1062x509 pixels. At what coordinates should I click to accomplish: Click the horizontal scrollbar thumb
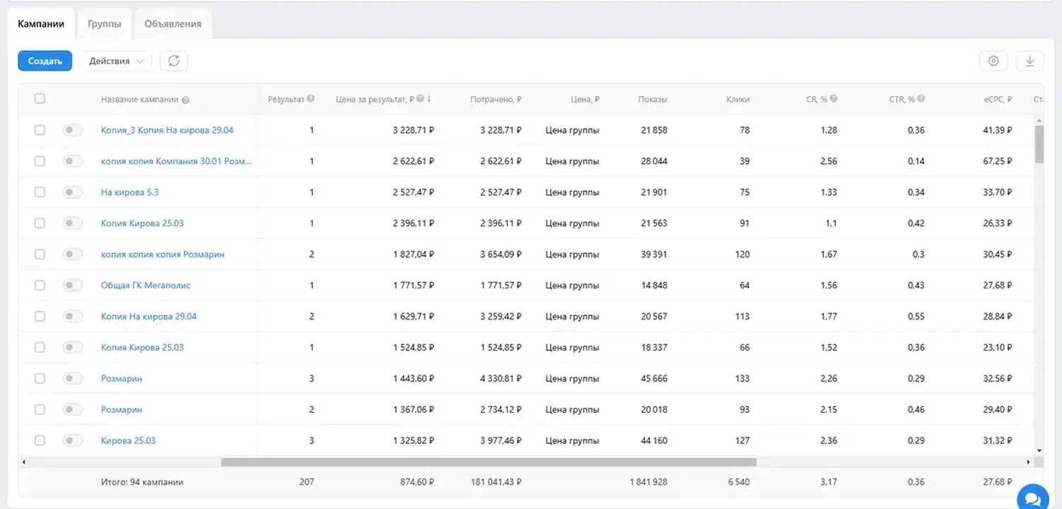(x=489, y=462)
